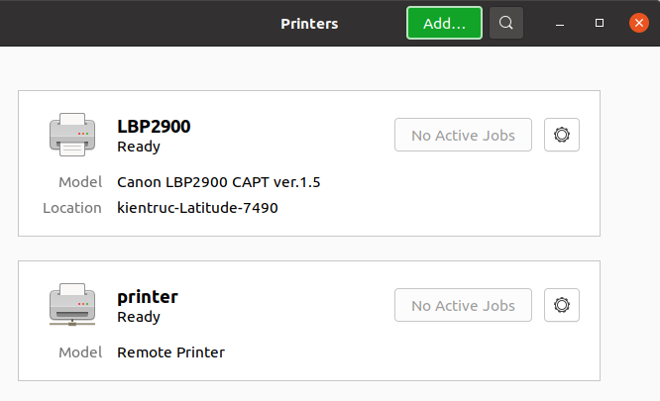Select the 'printer' device name
Viewport: 660px width, 401px height.
148,296
